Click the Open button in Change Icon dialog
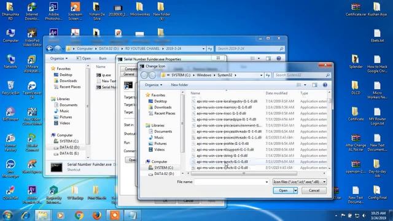 click(x=283, y=190)
